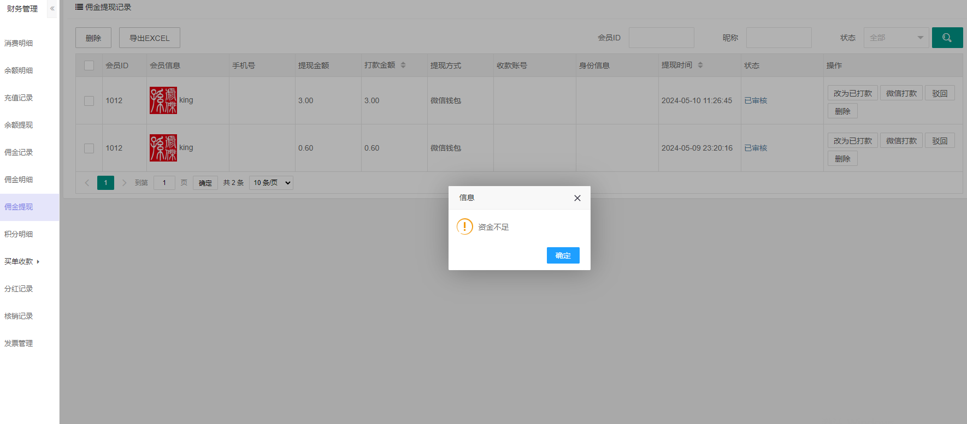
Task: Toggle the select-all header checkbox
Action: click(x=89, y=65)
